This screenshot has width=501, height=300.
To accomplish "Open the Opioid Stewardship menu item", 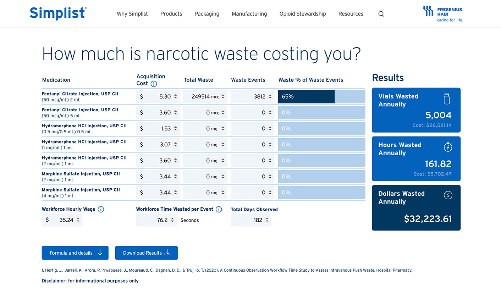I will (302, 14).
